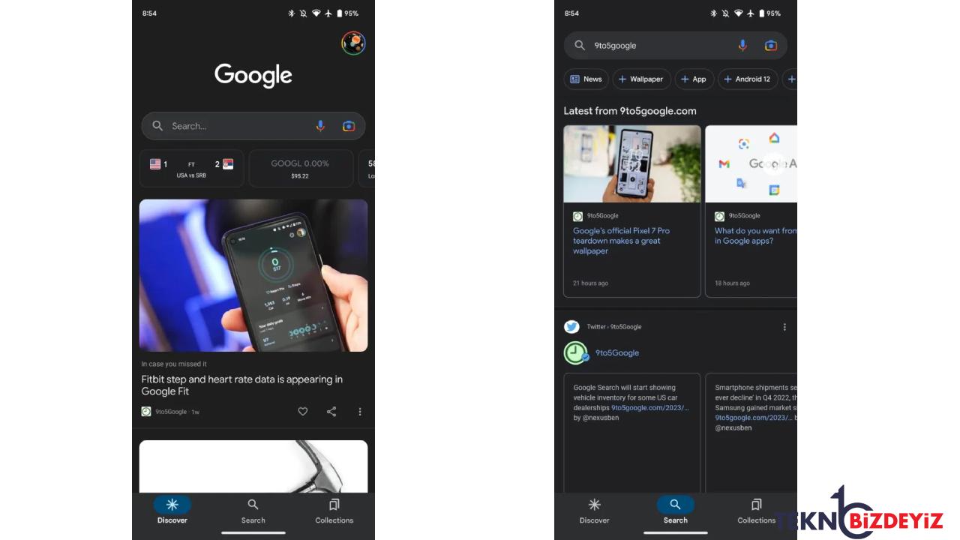This screenshot has height=540, width=960.
Task: Tap the voice search microphone in the Search... bar
Action: [320, 126]
